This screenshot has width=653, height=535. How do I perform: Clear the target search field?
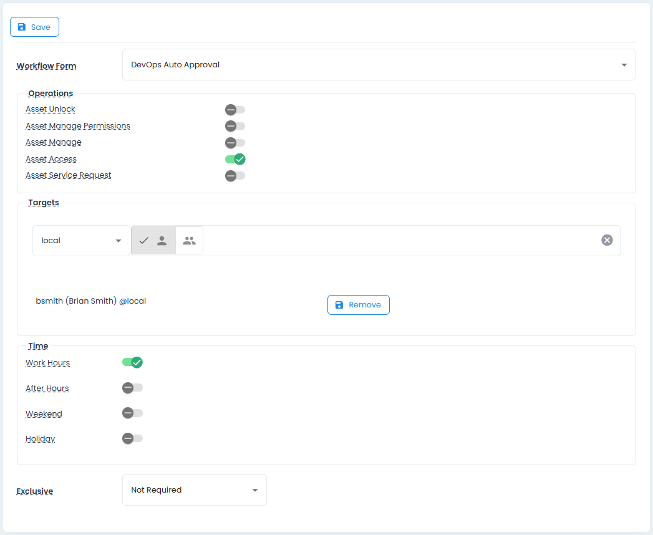(x=607, y=241)
